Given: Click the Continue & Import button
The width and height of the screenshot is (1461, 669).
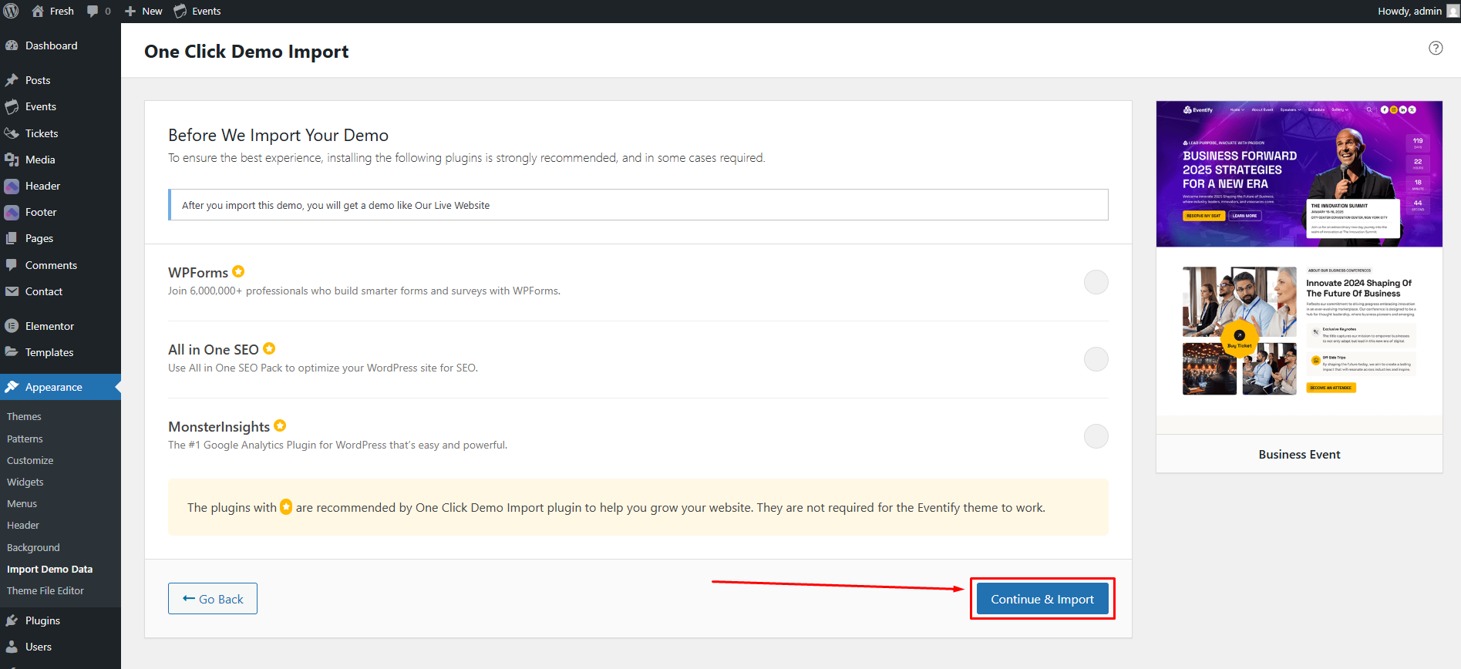Looking at the screenshot, I should click(x=1042, y=599).
